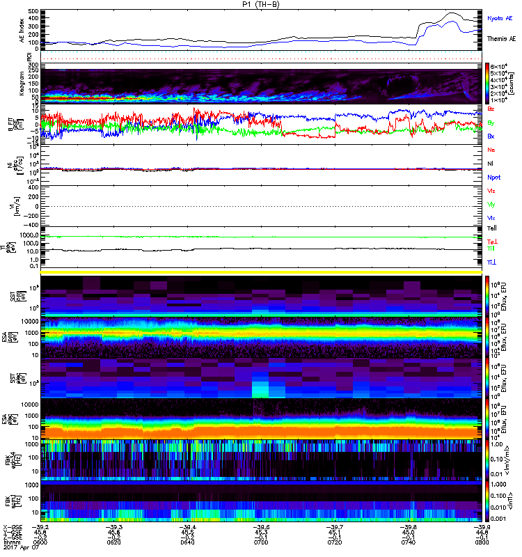
Task: Click the ROI axis label
Action: click(x=29, y=56)
